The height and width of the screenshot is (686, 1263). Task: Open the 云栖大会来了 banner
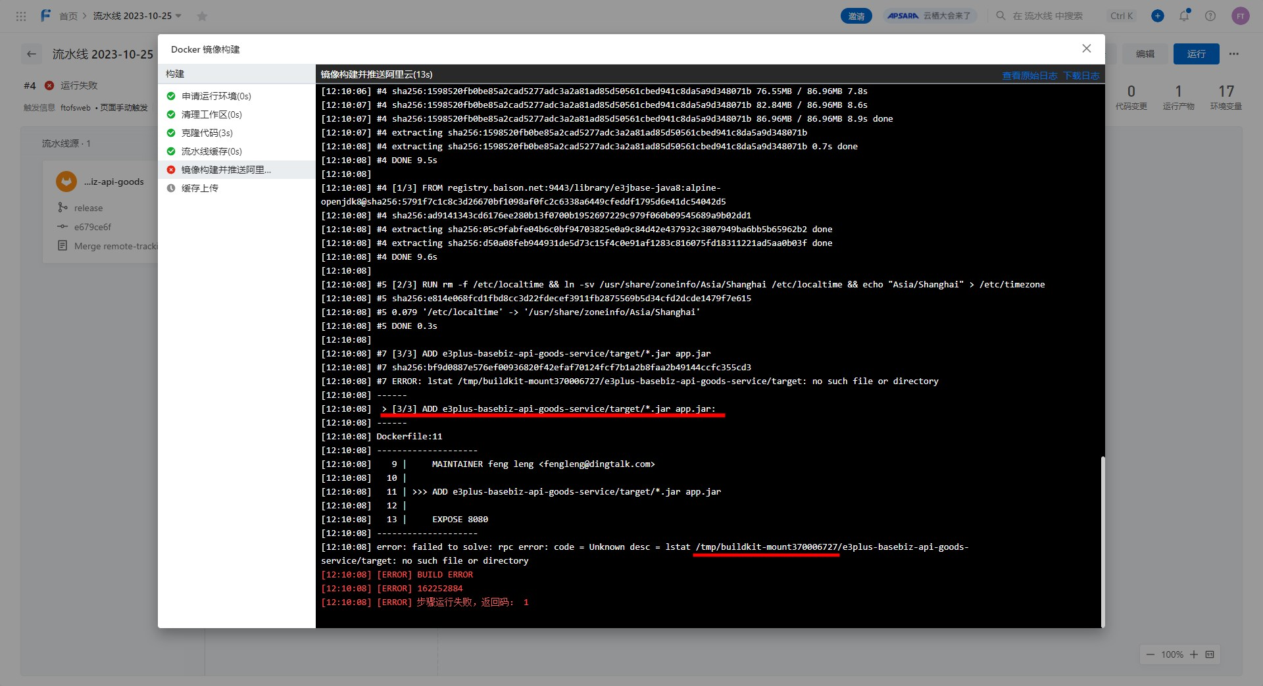[929, 16]
